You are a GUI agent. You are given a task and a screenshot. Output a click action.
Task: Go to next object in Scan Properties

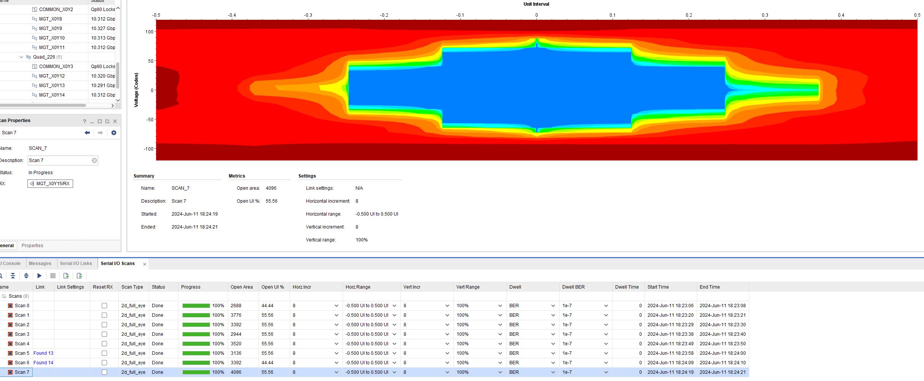point(100,133)
